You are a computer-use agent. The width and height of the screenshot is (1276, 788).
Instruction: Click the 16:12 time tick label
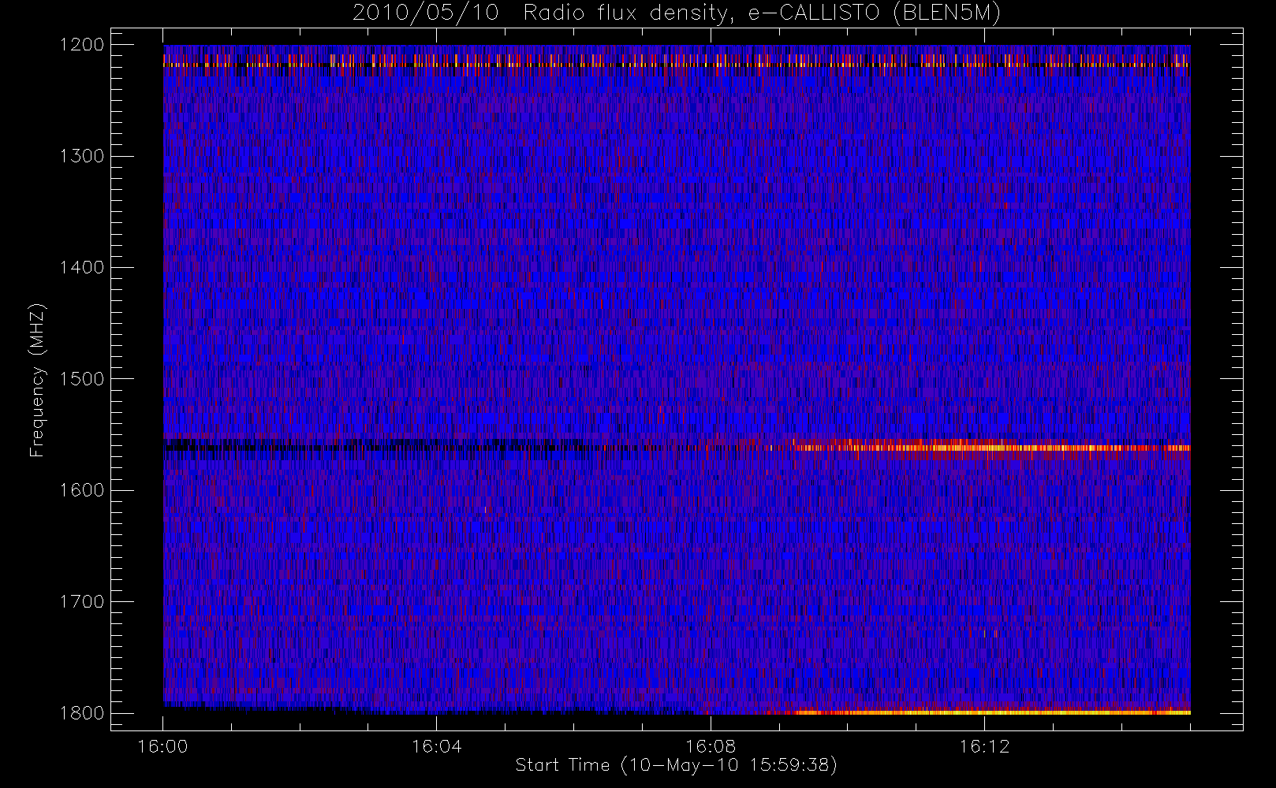pyautogui.click(x=983, y=746)
